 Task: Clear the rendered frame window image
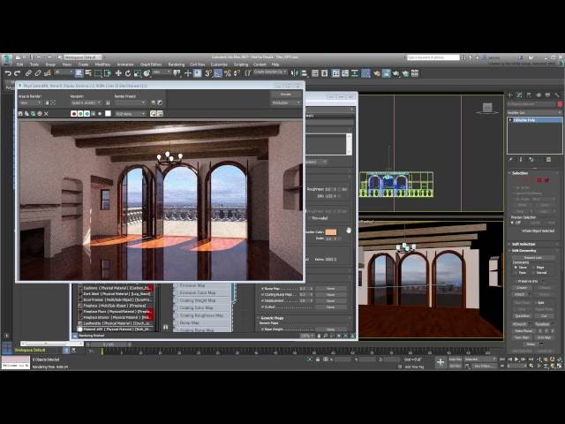click(x=46, y=114)
